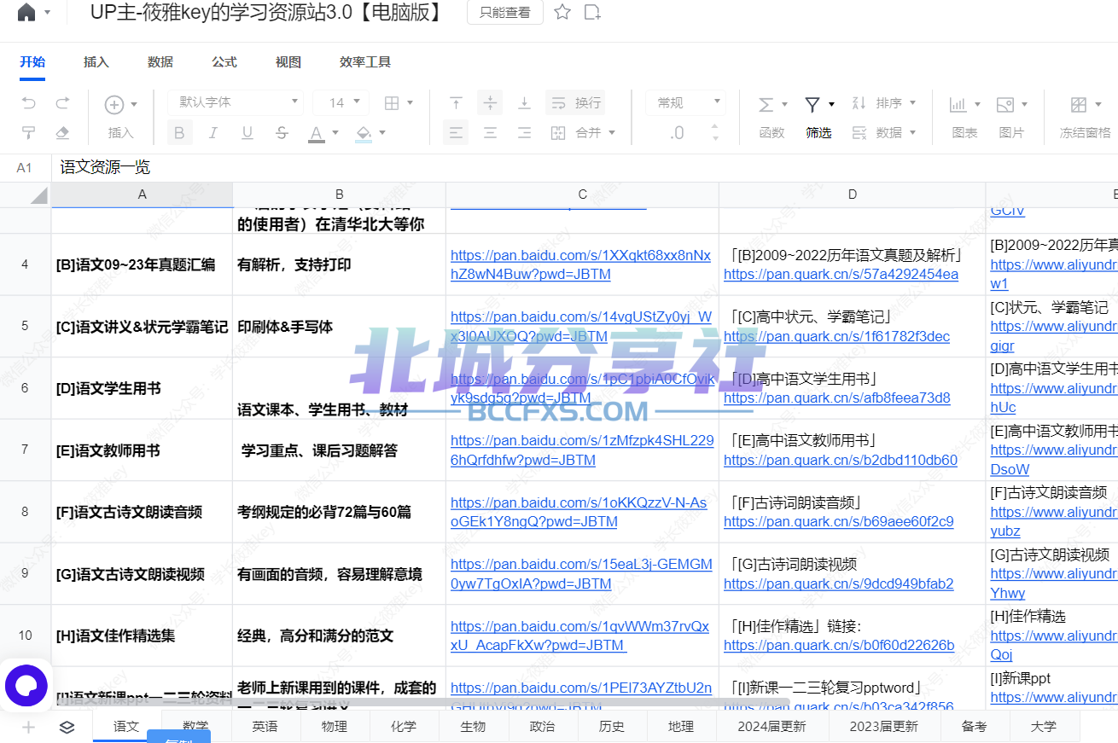
Task: Open the sheet list layers icon
Action: click(67, 727)
